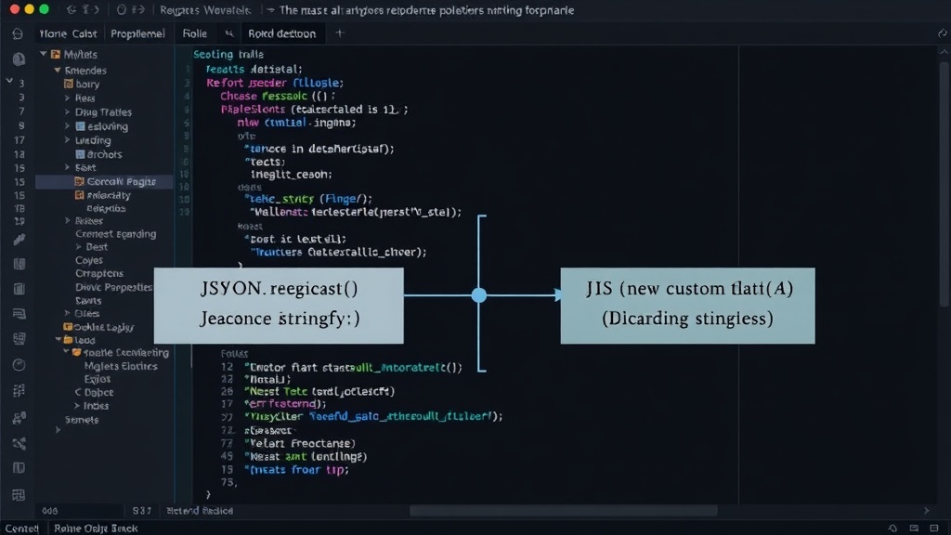Click the scroll-up arrow above the vertical scrollbar
This screenshot has height=535, width=951.
[x=944, y=52]
